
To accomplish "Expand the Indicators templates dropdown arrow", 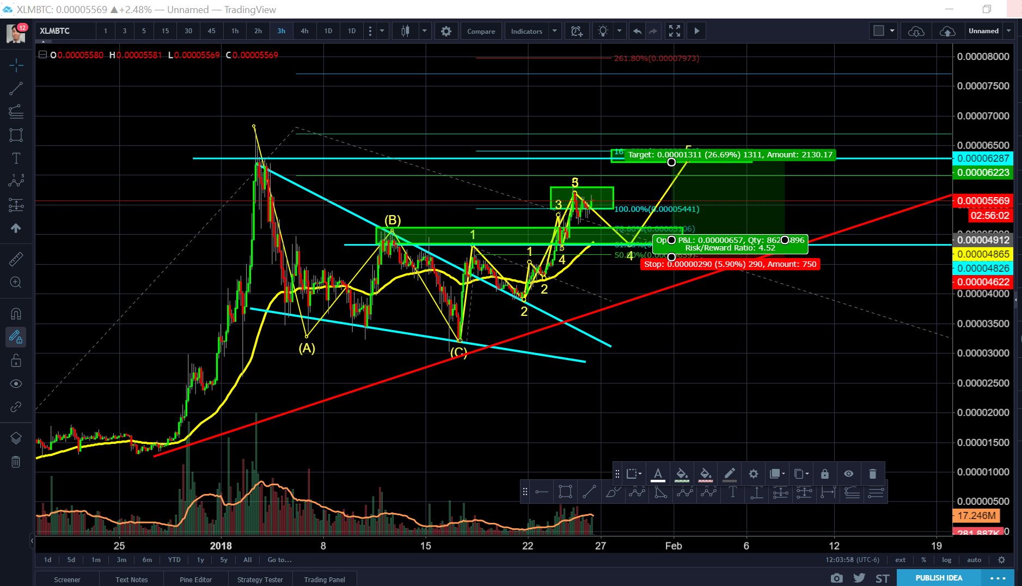I will [554, 31].
